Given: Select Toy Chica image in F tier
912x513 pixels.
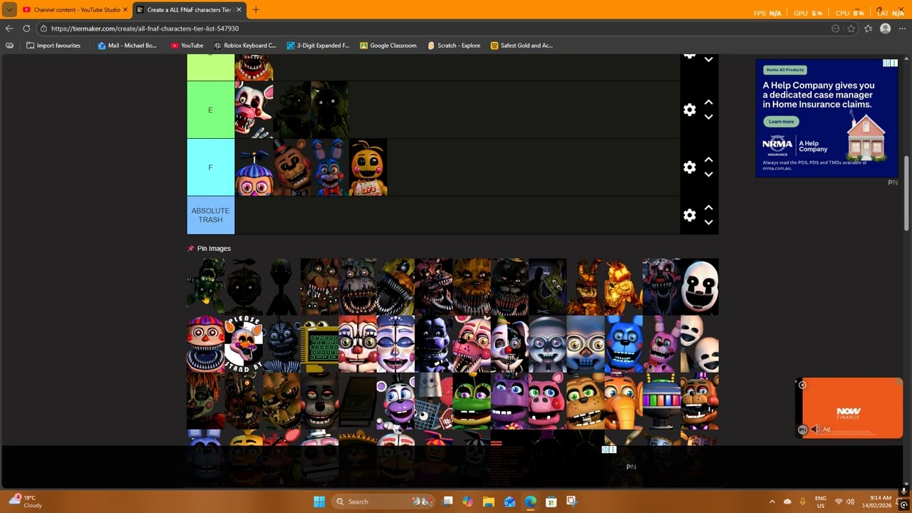Looking at the screenshot, I should coord(368,167).
